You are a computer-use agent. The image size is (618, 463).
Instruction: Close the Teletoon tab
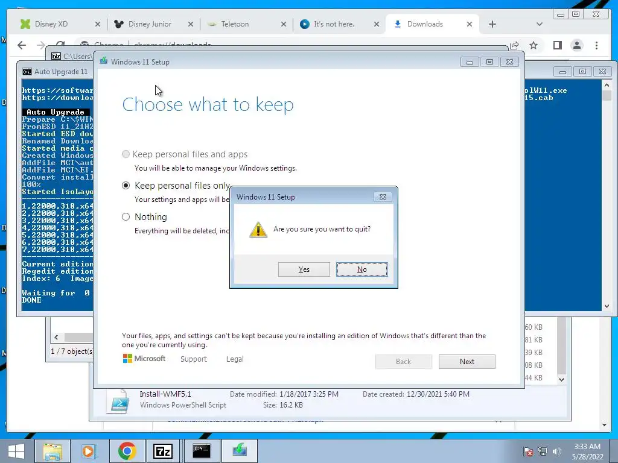(284, 24)
